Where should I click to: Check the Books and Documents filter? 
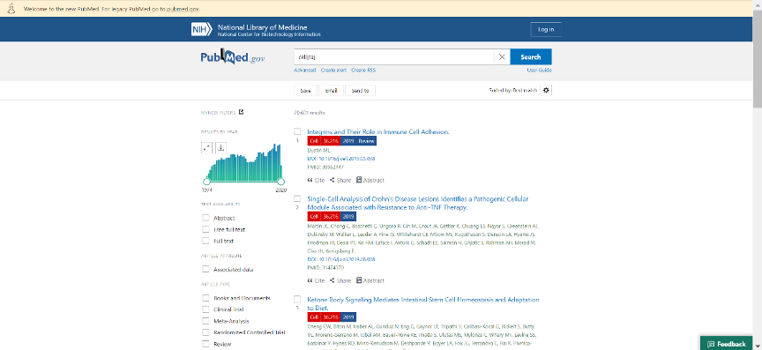(x=205, y=298)
